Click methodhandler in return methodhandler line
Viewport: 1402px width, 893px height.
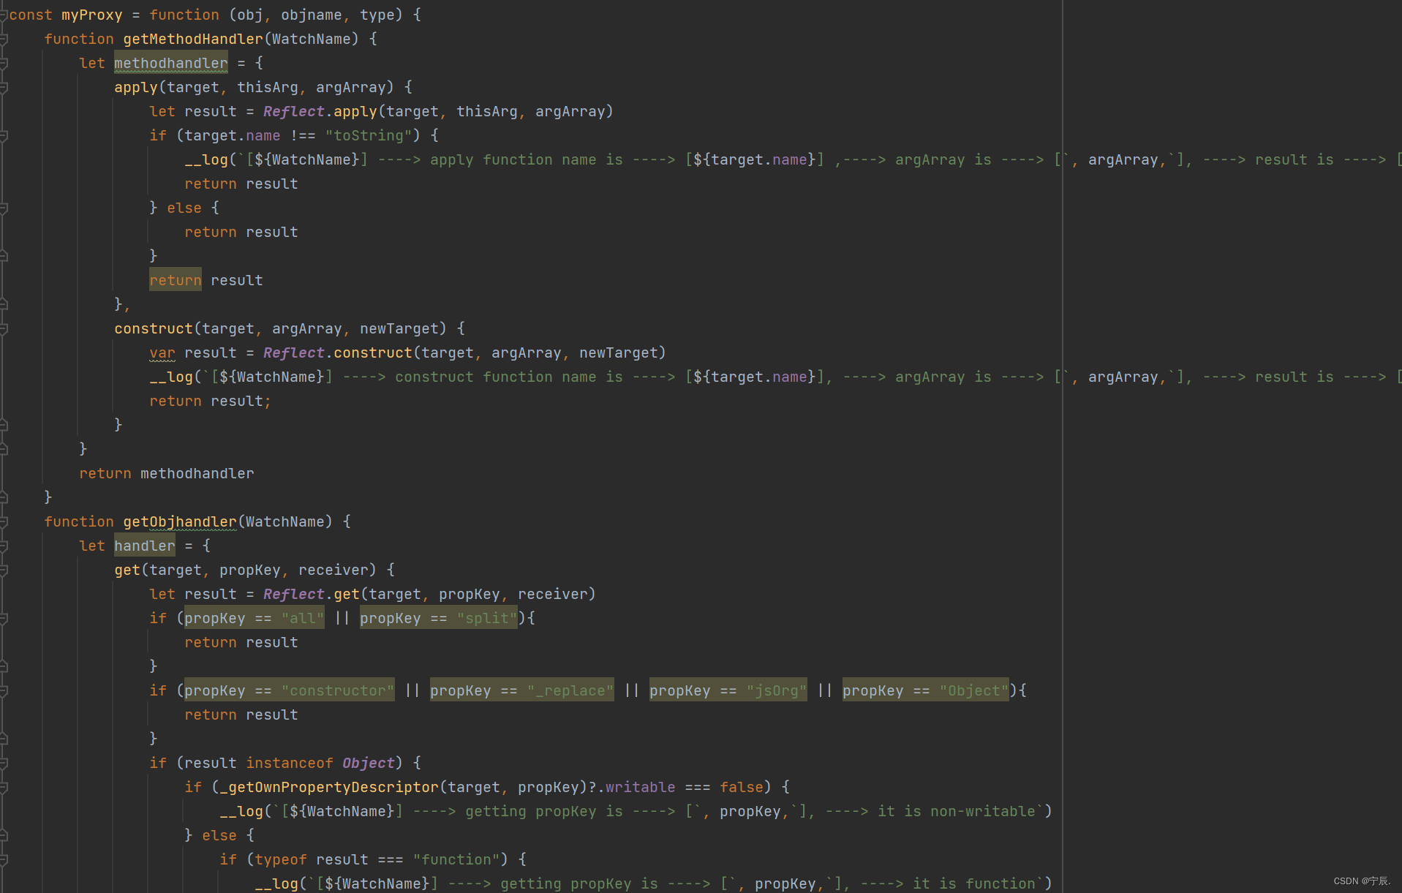197,473
